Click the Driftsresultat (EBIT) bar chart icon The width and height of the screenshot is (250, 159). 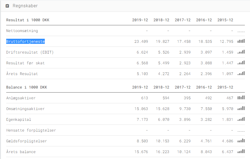241,52
